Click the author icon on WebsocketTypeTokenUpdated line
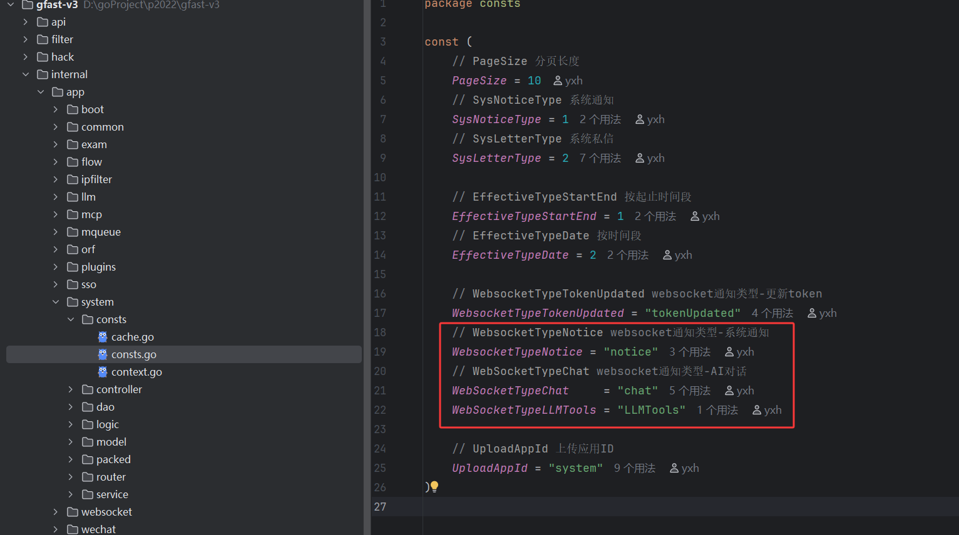The image size is (959, 535). point(812,313)
